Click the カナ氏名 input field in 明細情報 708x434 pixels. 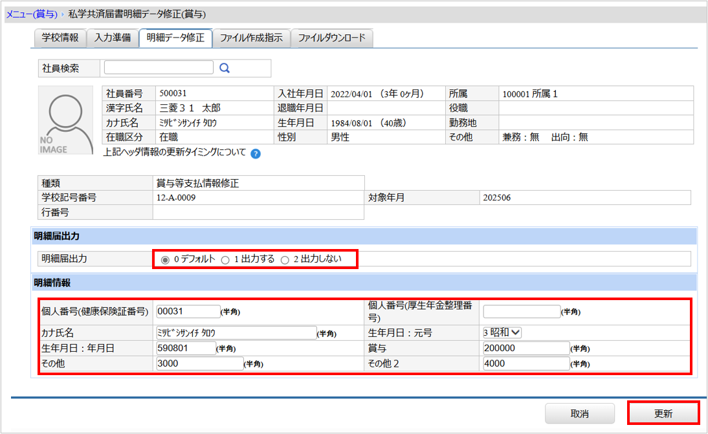point(236,333)
